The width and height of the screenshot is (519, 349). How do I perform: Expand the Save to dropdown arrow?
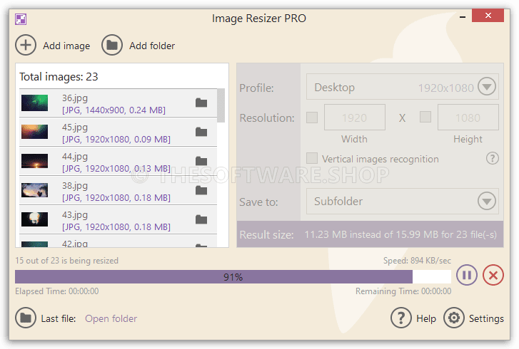(487, 201)
